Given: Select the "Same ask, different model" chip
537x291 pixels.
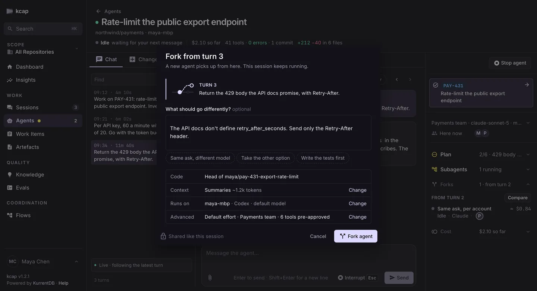Looking at the screenshot, I should click(200, 158).
